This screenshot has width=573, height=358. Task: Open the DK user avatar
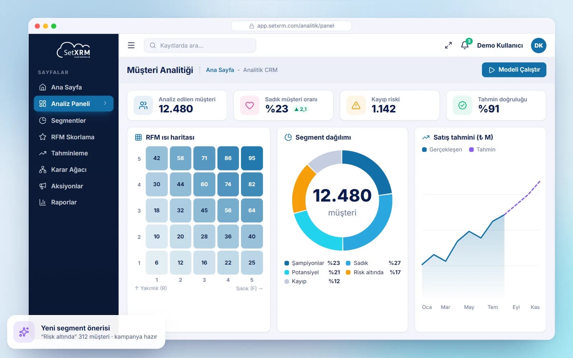[x=538, y=45]
